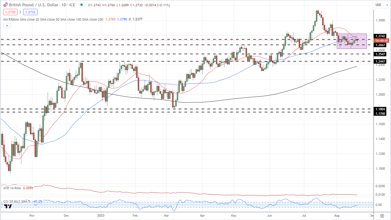Click the 1.2000 price axis label
Image resolution: width=391 pixels, height=220 pixels.
coord(380,95)
